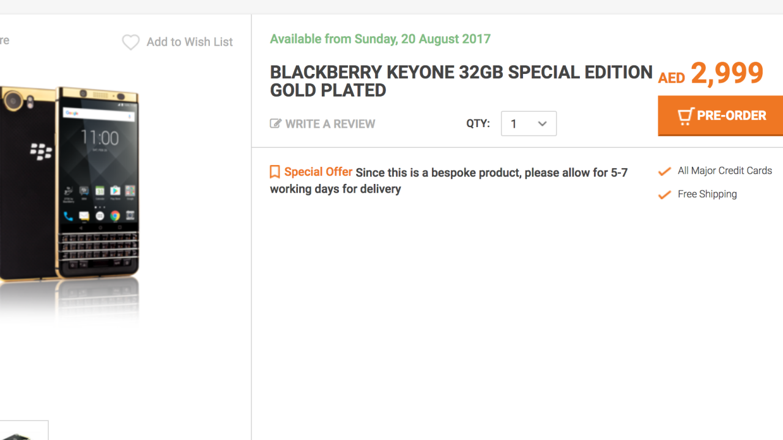This screenshot has width=783, height=440.
Task: Open the QTY quantity dropdown
Action: 529,123
